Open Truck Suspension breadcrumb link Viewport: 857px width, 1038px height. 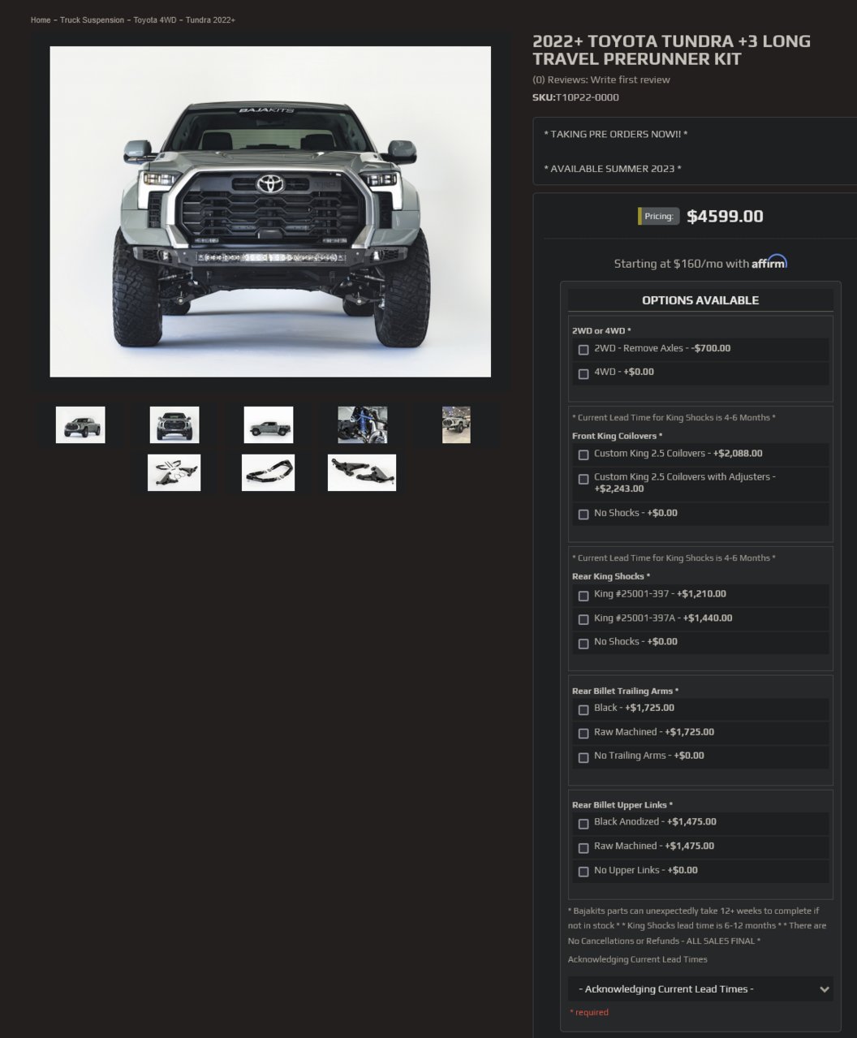click(x=92, y=19)
